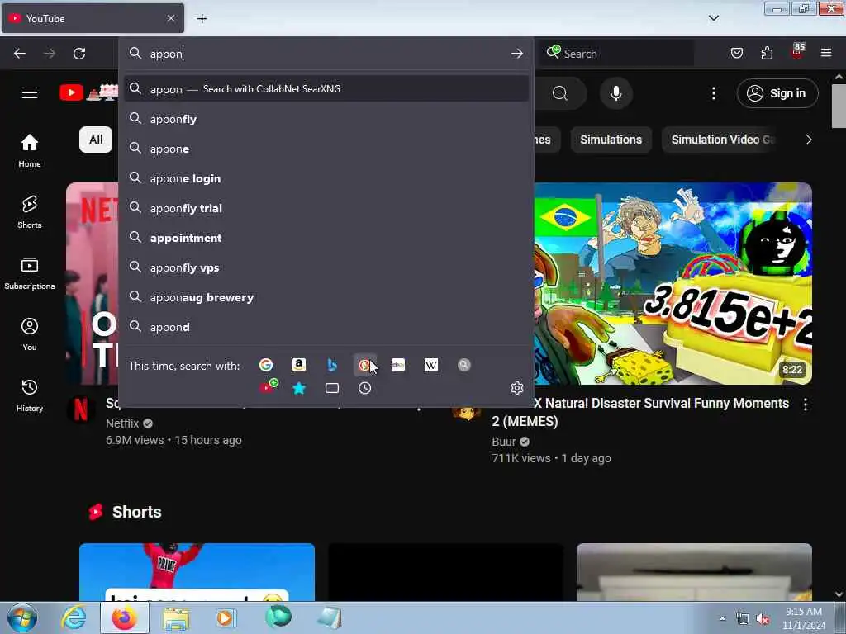Image resolution: width=846 pixels, height=634 pixels.
Task: Open Subscriptions in YouTube sidebar
Action: 30,272
